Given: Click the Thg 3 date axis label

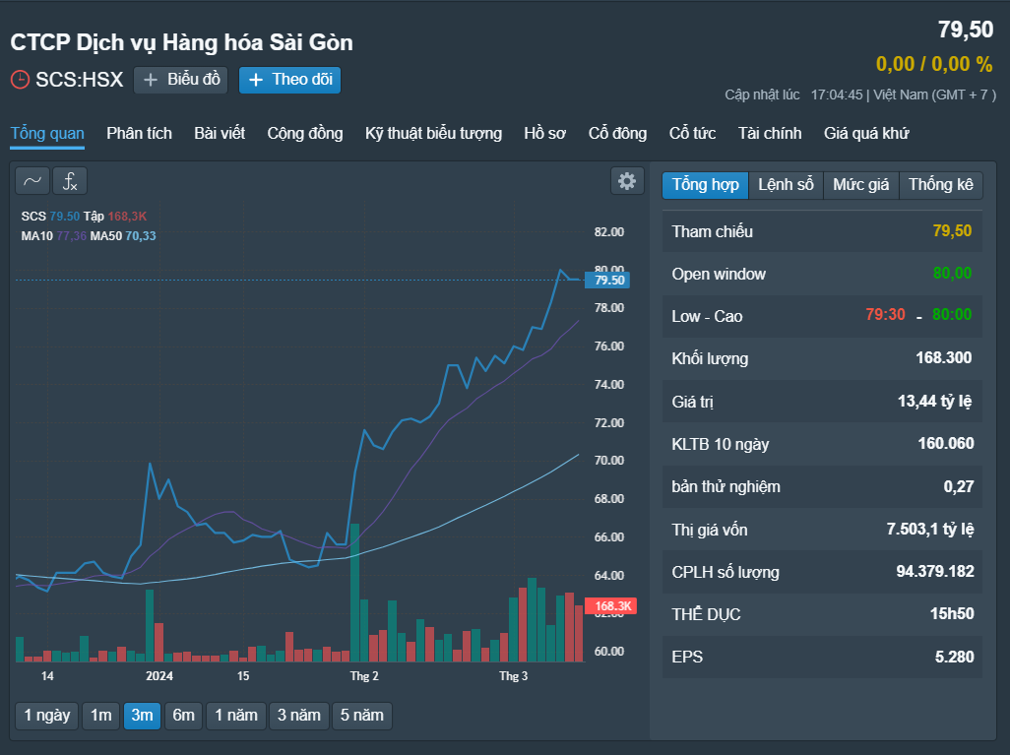Looking at the screenshot, I should click(x=514, y=676).
